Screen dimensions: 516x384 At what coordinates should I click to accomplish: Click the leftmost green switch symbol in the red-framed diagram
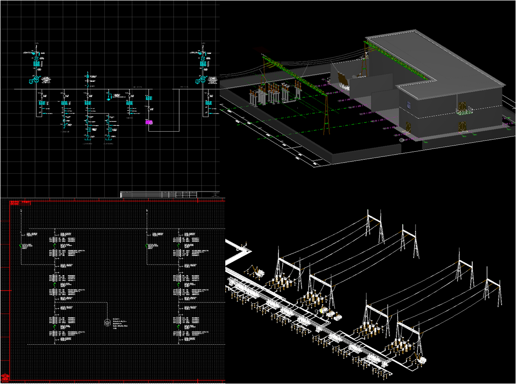[21, 246]
